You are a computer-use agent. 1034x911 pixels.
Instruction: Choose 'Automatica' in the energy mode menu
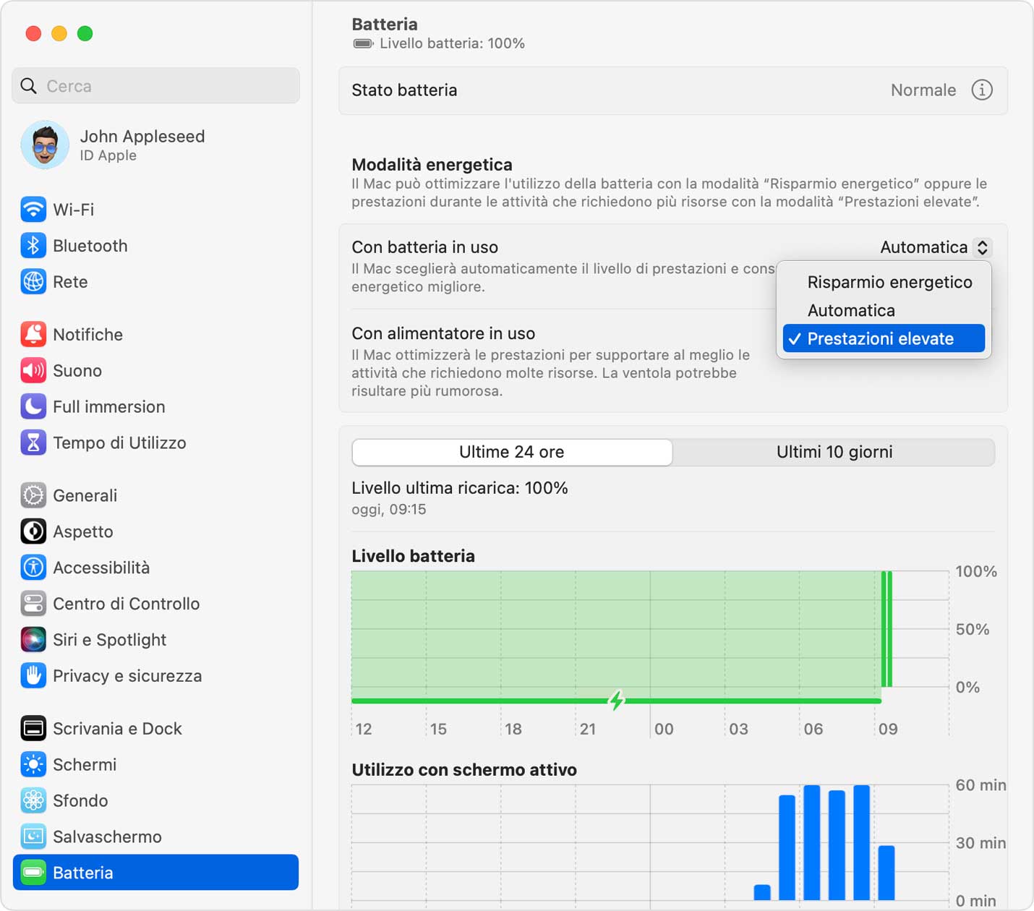[x=852, y=310]
